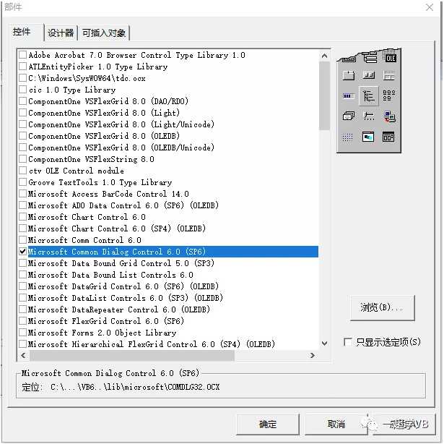Select Microsoft Data Bound Grid Control 5.0 row
Image resolution: width=444 pixels, height=444 pixels.
pyautogui.click(x=168, y=263)
